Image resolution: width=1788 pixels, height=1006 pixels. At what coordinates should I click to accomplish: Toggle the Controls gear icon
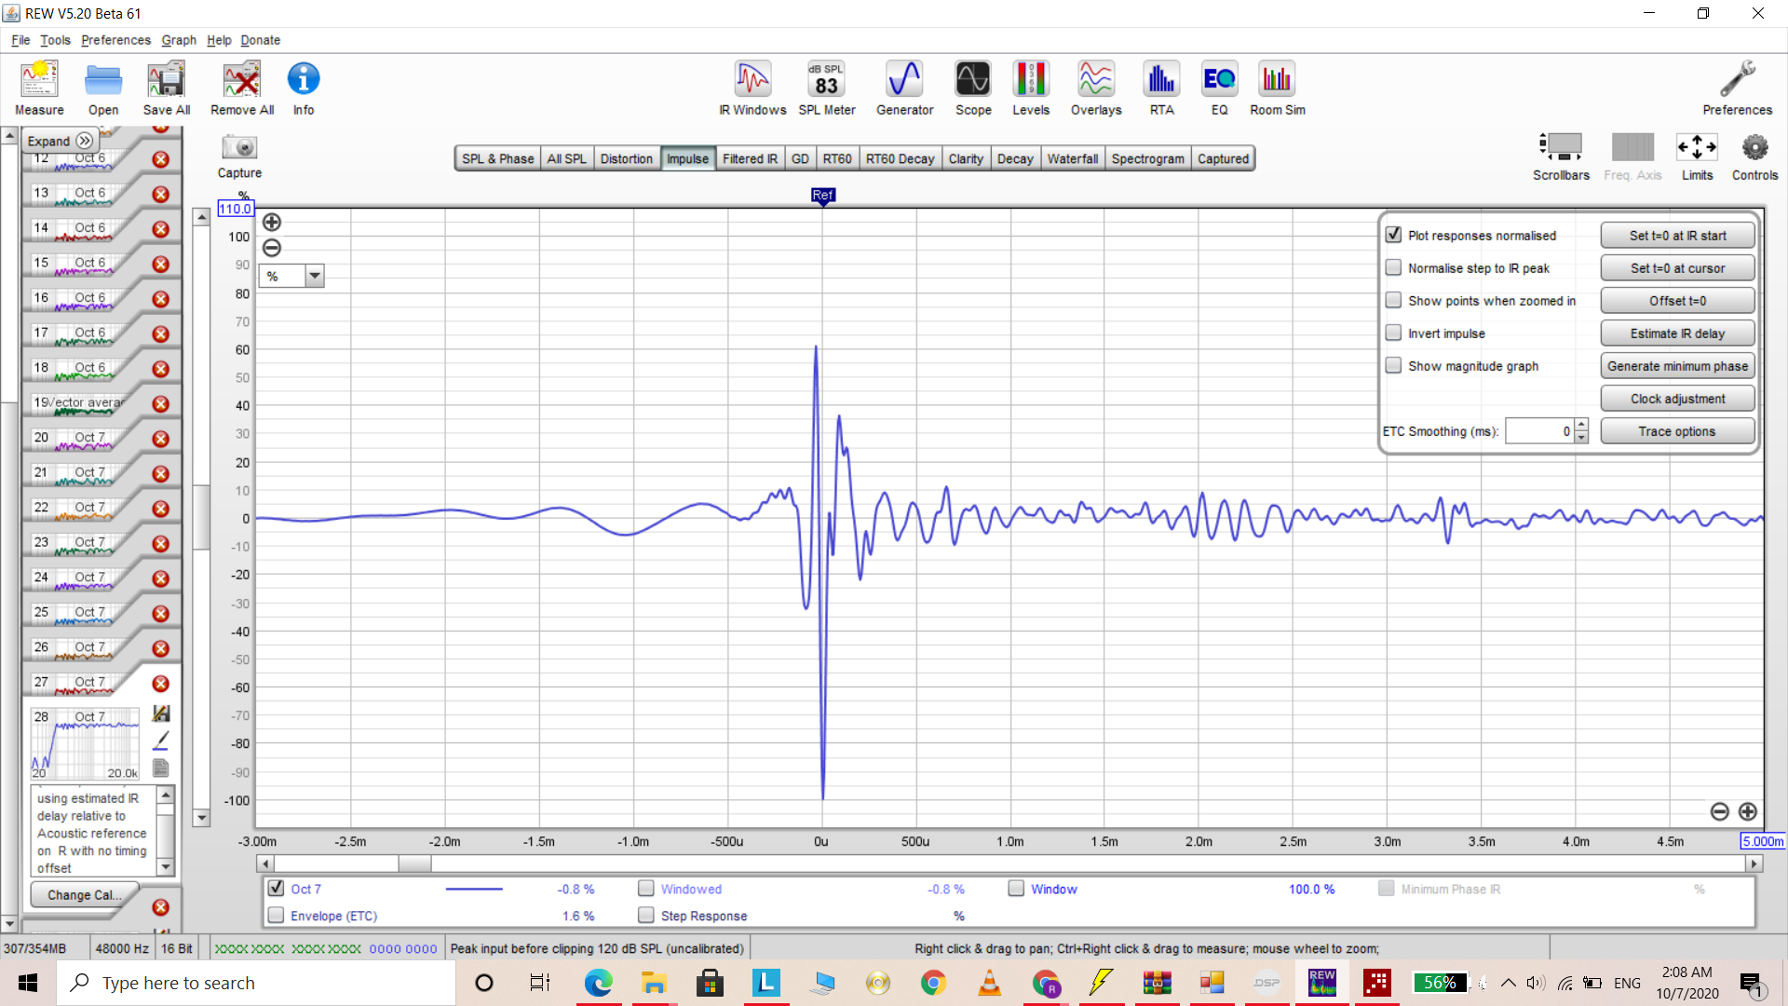(x=1754, y=156)
